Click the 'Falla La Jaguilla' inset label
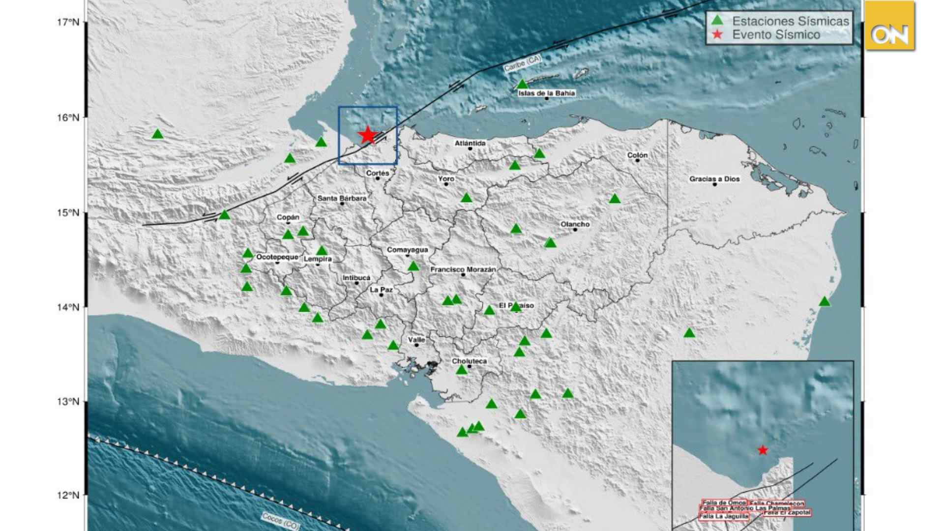The image size is (944, 531). pos(724,516)
